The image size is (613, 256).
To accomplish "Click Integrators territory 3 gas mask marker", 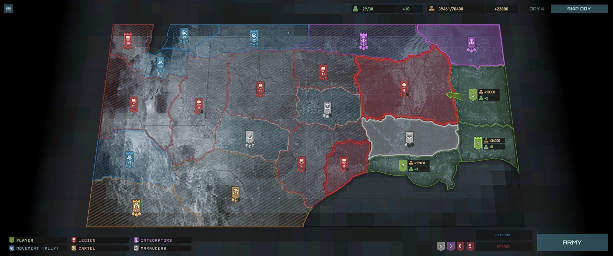I will pos(471,43).
